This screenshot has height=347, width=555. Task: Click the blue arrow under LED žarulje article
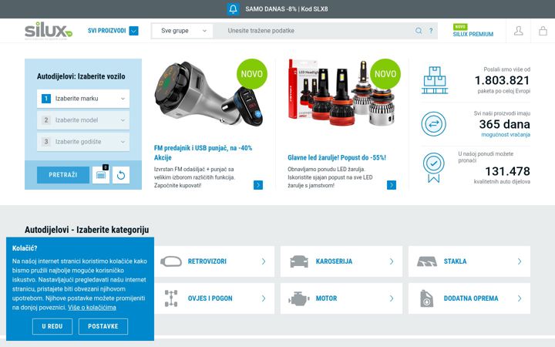[x=392, y=185]
